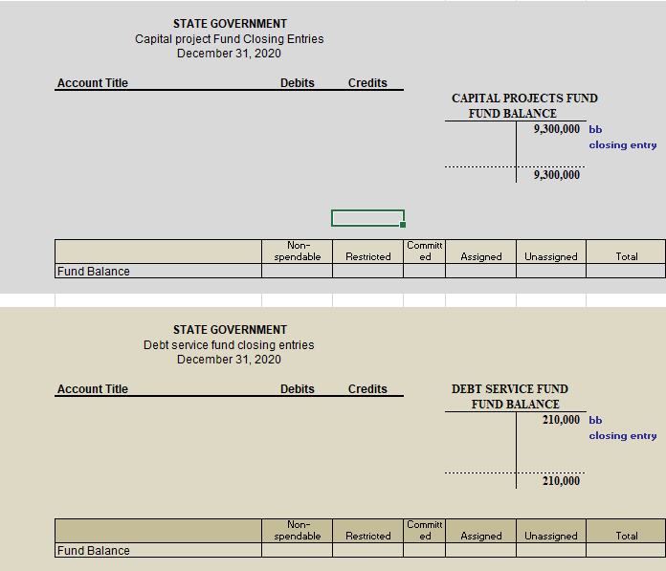Click Total cell in Capital project Fund Balance row
Screen dimensions: 666x571
tap(626, 272)
